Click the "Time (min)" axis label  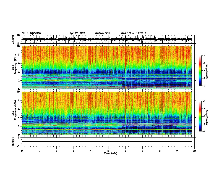(111, 153)
